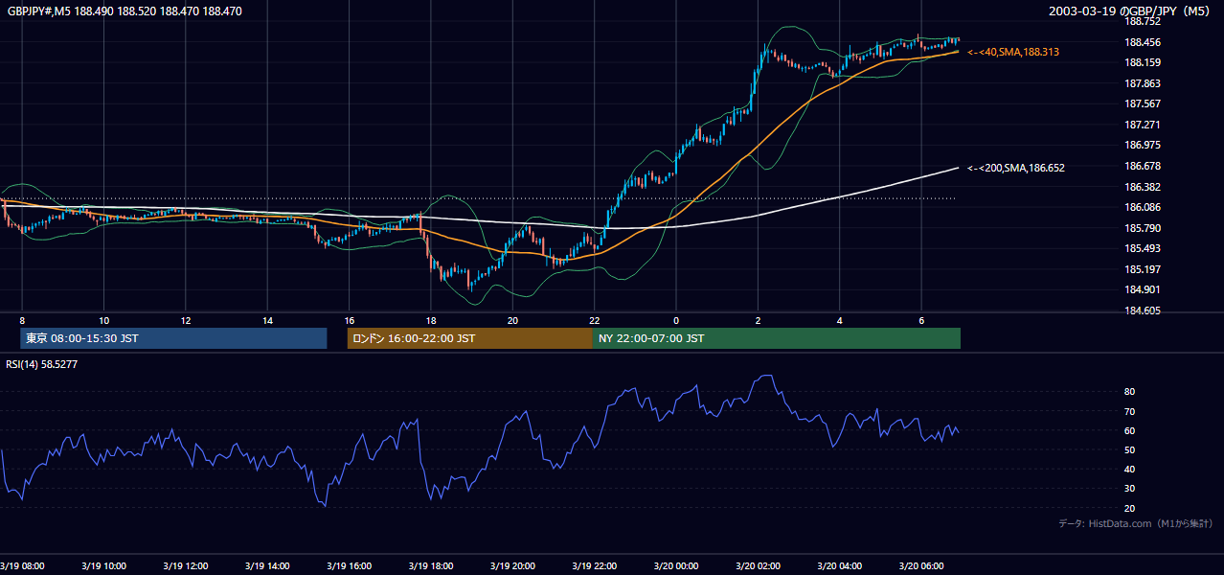Click hour tick 0 under the price chart
The image size is (1224, 575).
676,320
